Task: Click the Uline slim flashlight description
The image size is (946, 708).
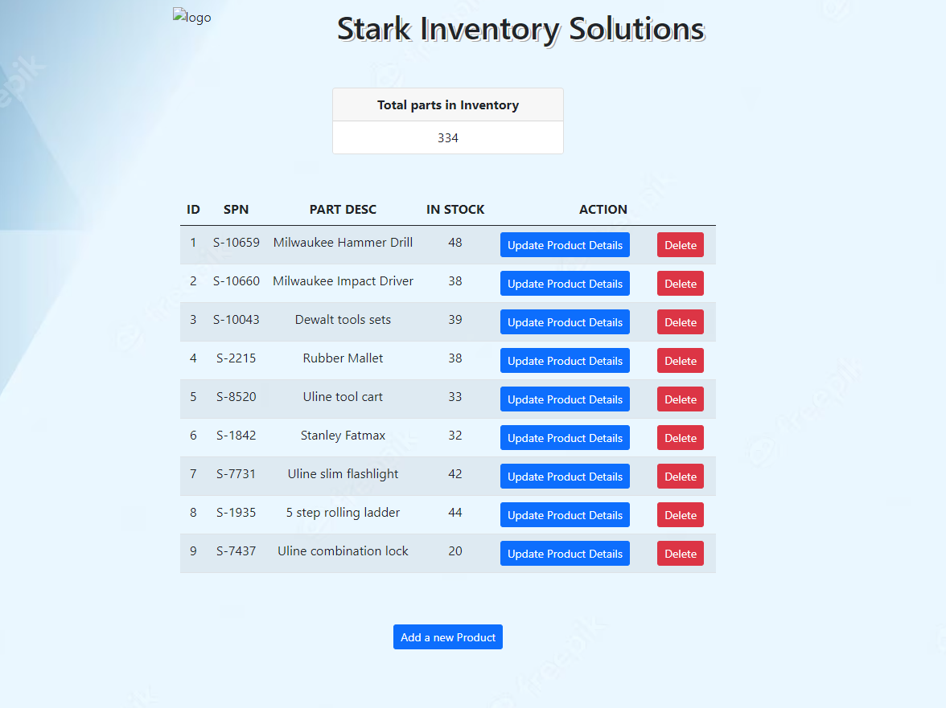Action: pyautogui.click(x=343, y=473)
